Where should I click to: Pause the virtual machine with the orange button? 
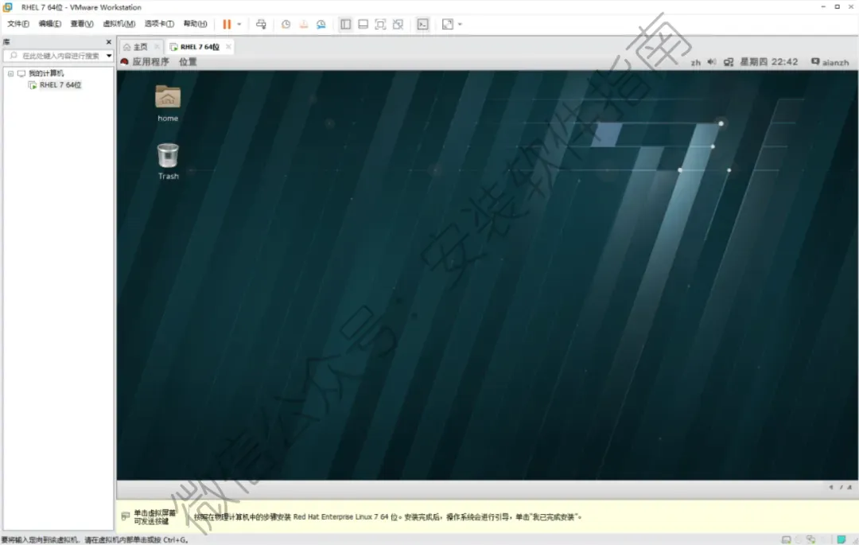point(227,24)
